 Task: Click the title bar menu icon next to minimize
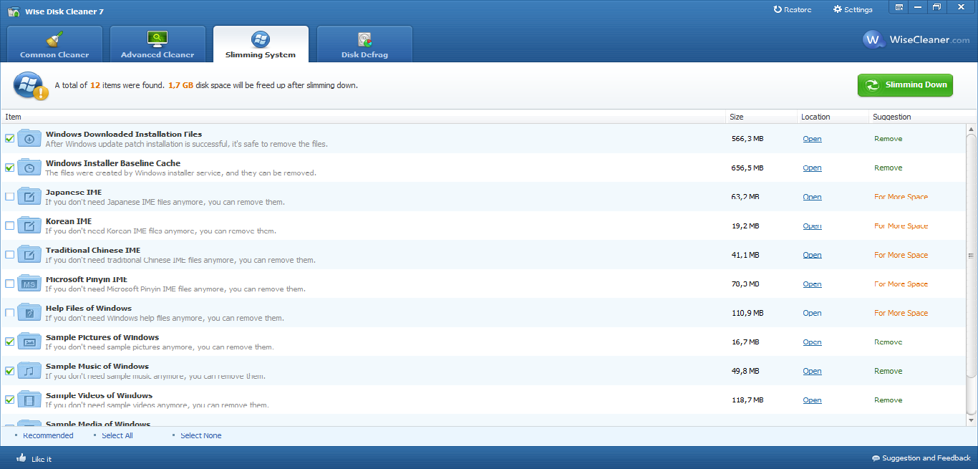pos(899,7)
